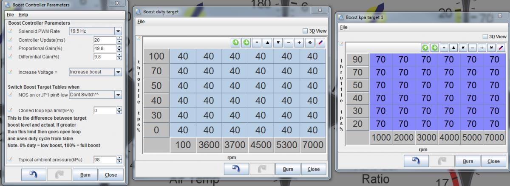The height and width of the screenshot is (186, 510).
Task: Open File menu in Boost duty target window
Action: [141, 21]
